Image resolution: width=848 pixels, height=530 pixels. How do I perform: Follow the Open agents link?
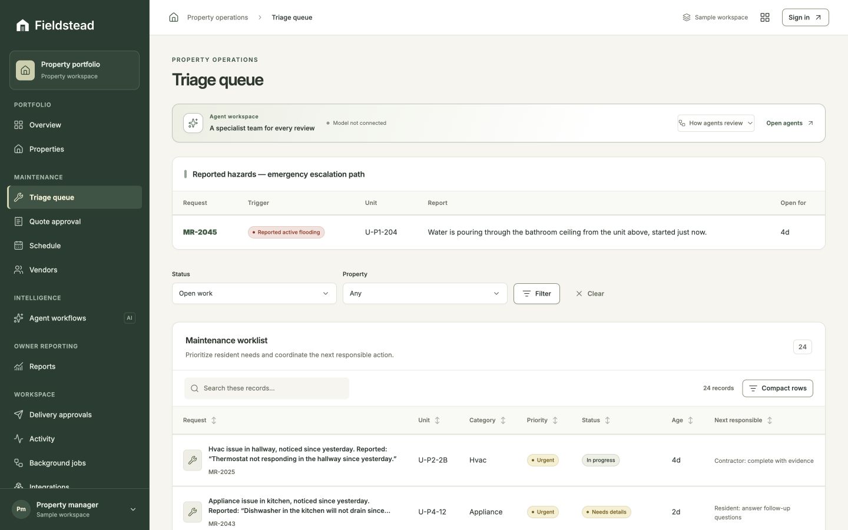coord(790,123)
